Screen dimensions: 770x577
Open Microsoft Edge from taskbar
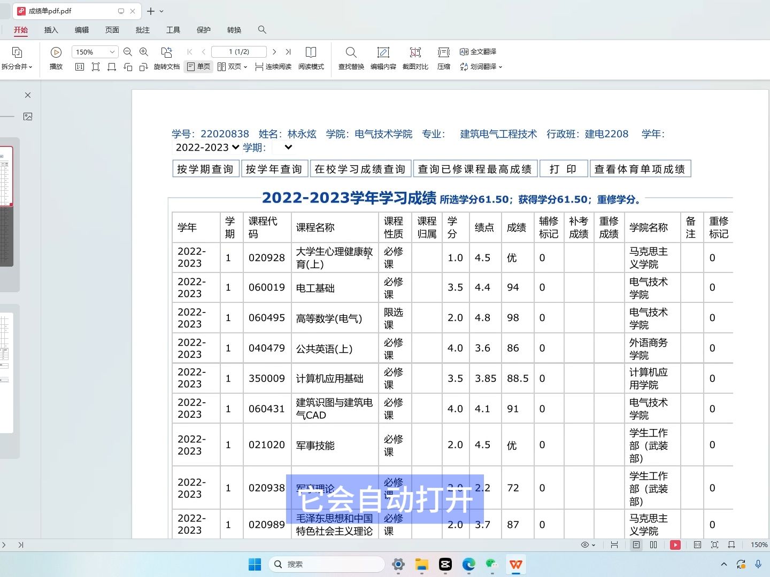[x=469, y=564]
